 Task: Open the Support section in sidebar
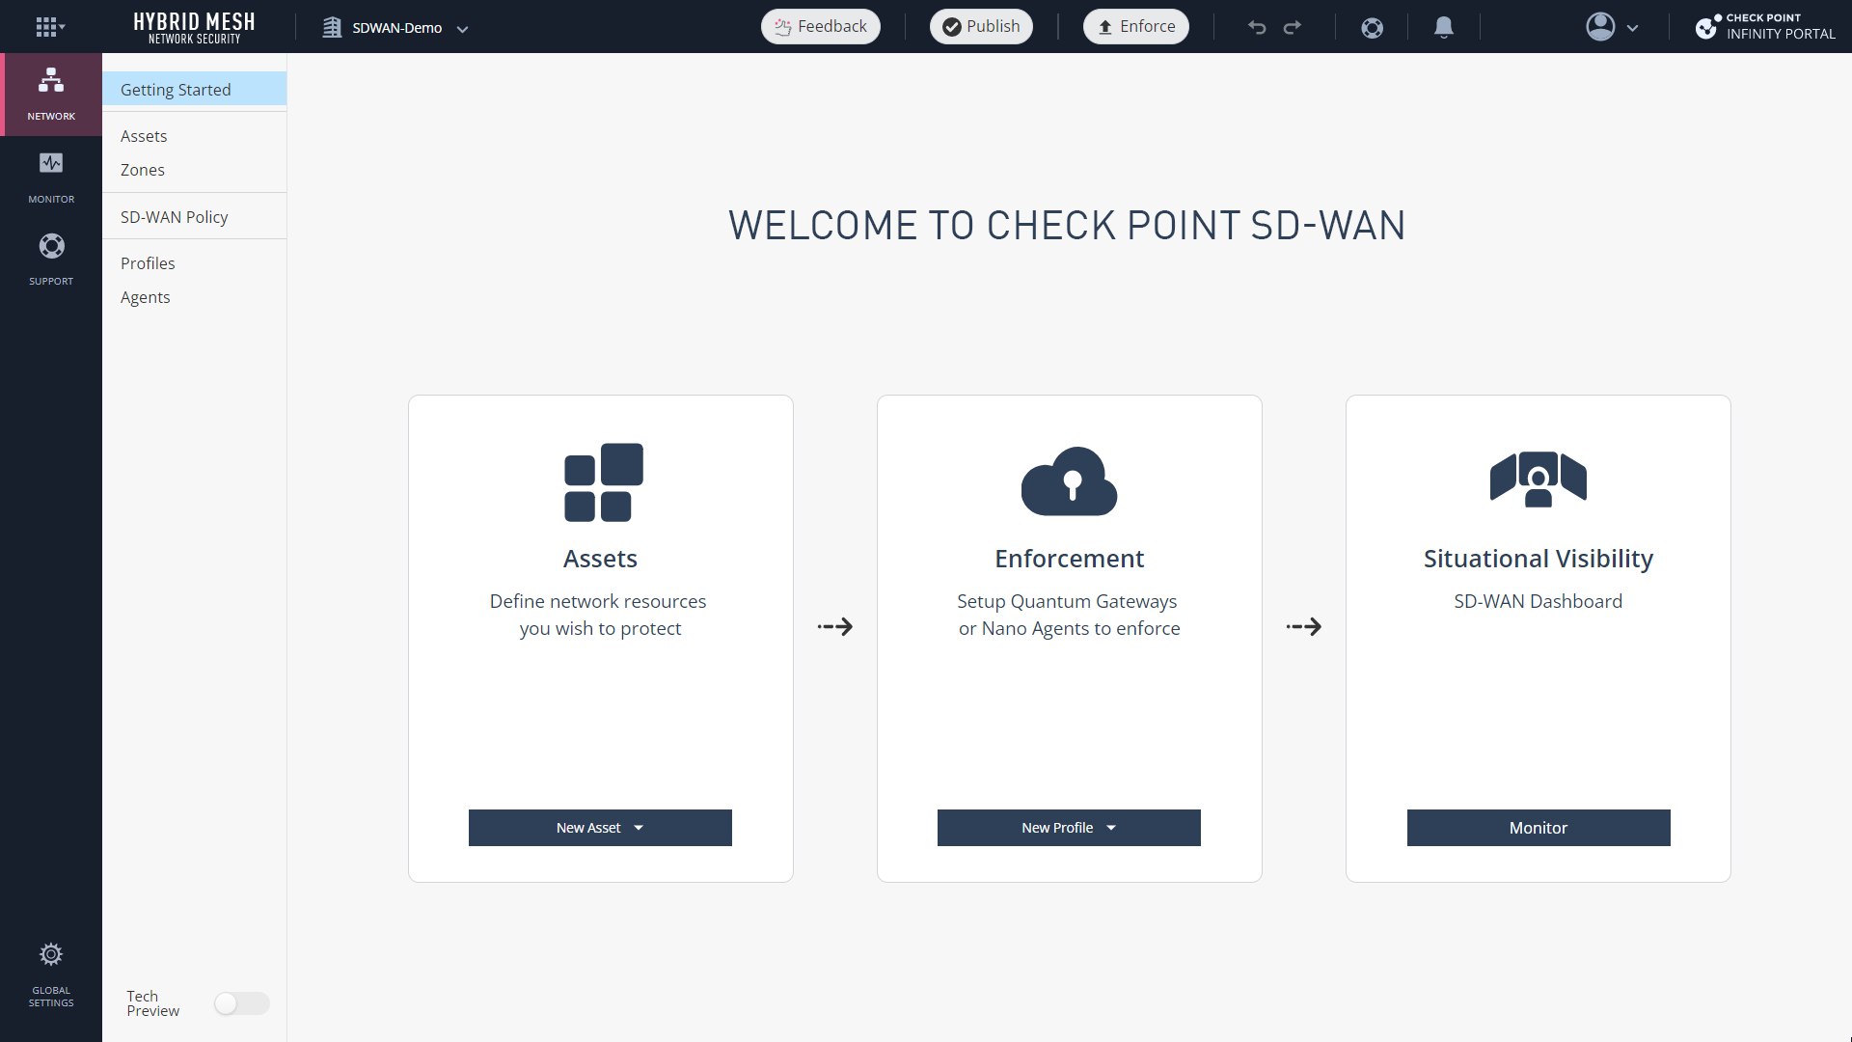click(x=51, y=260)
